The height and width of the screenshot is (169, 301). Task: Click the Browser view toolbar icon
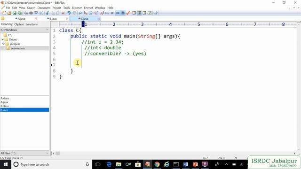click(134, 13)
